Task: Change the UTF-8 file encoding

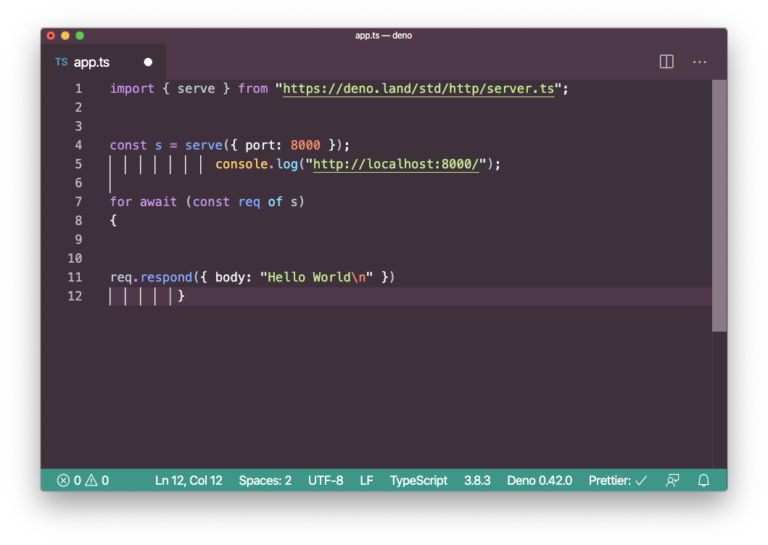Action: (326, 480)
